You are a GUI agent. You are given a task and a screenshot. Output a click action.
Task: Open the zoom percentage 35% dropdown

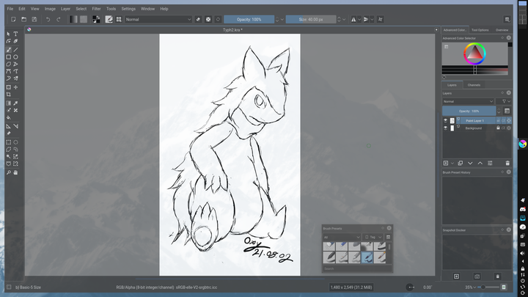[470, 287]
